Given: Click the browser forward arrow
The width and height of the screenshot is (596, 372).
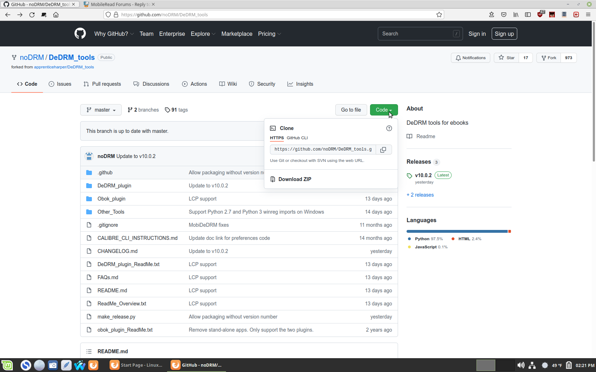Looking at the screenshot, I should [x=20, y=15].
